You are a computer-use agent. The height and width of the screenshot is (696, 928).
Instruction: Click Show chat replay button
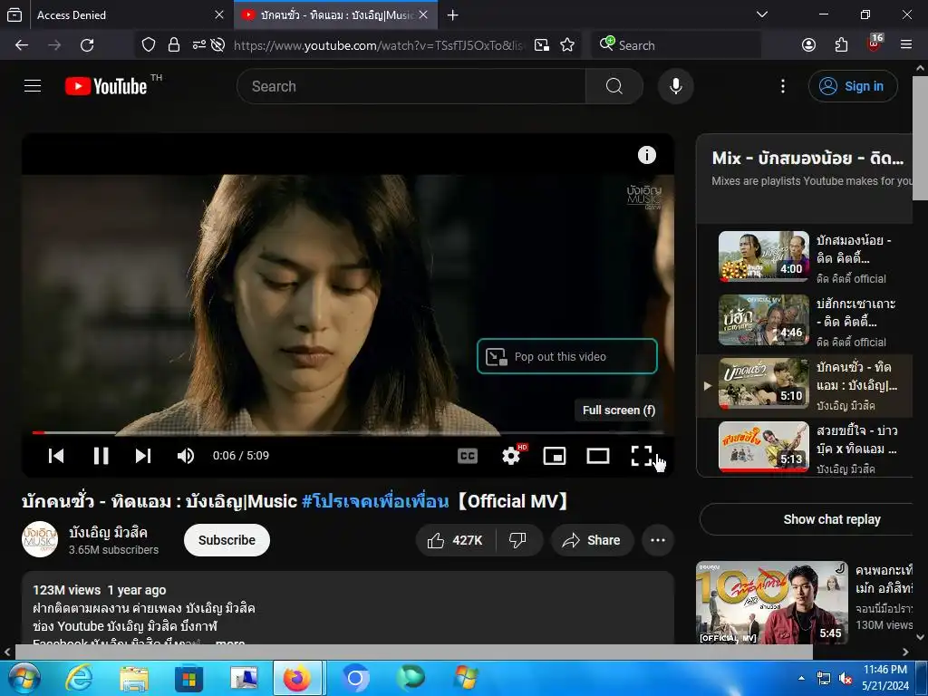pyautogui.click(x=806, y=519)
